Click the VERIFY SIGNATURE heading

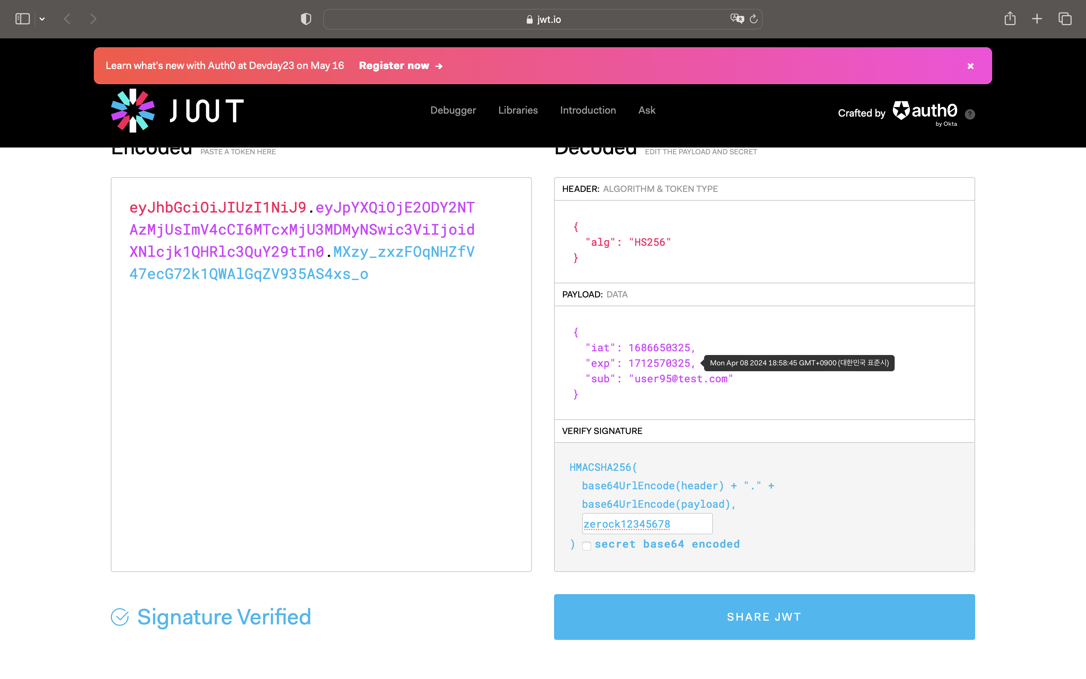pos(602,431)
